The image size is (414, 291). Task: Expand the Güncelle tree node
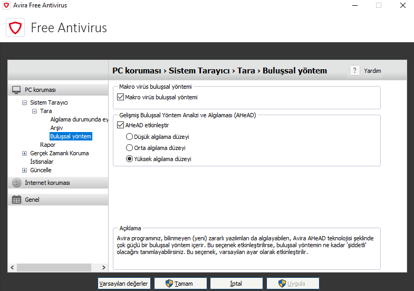coord(25,170)
